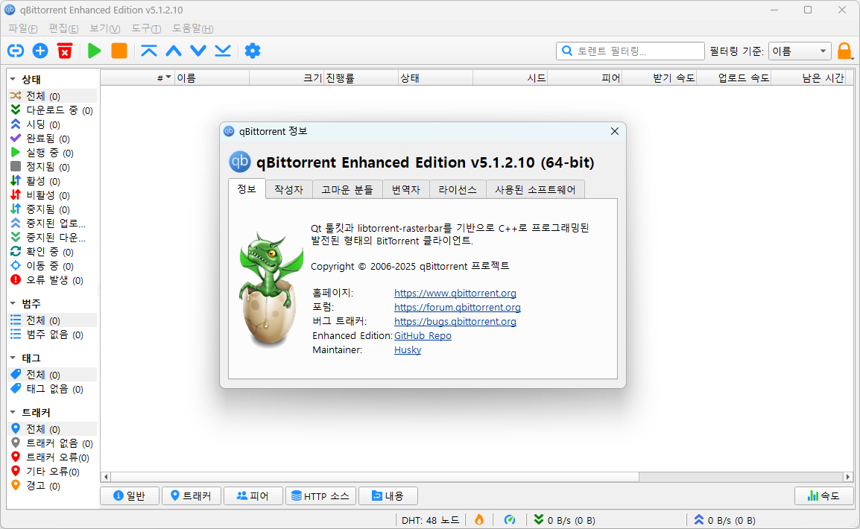Select 범주 없음 (0) category filter
Image resolution: width=860 pixels, height=529 pixels.
point(52,335)
